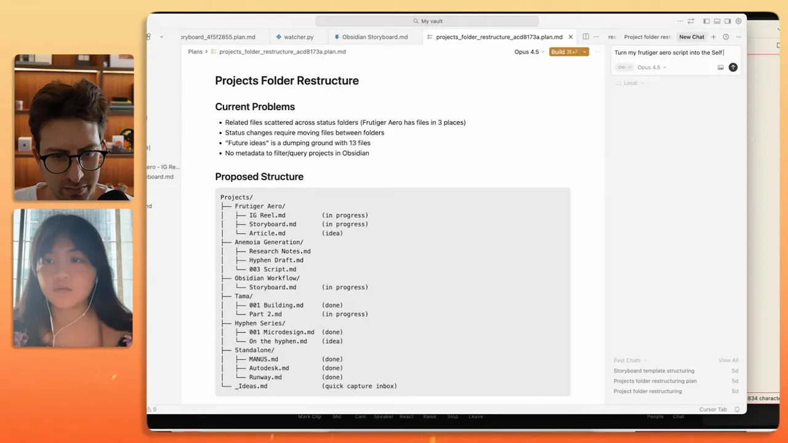The image size is (788, 443).
Task: Collapse the Past Chats section
Action: [630, 361]
